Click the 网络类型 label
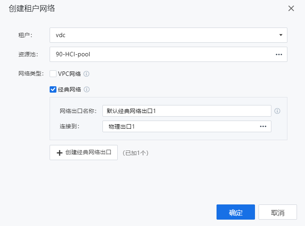This screenshot has width=305, height=226. tap(31, 74)
